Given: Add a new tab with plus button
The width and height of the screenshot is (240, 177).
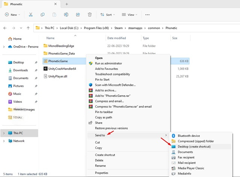Looking at the screenshot, I should 67,4.
